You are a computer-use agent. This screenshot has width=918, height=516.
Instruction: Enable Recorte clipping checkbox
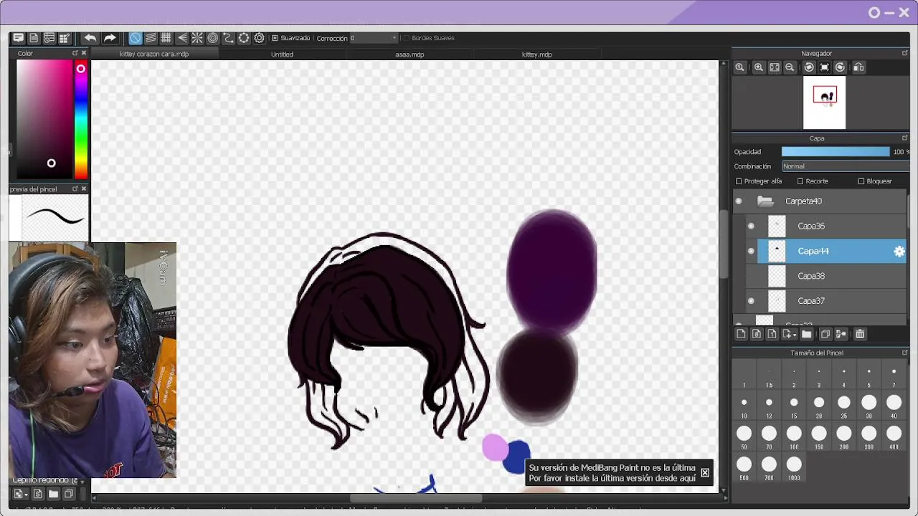pos(800,181)
